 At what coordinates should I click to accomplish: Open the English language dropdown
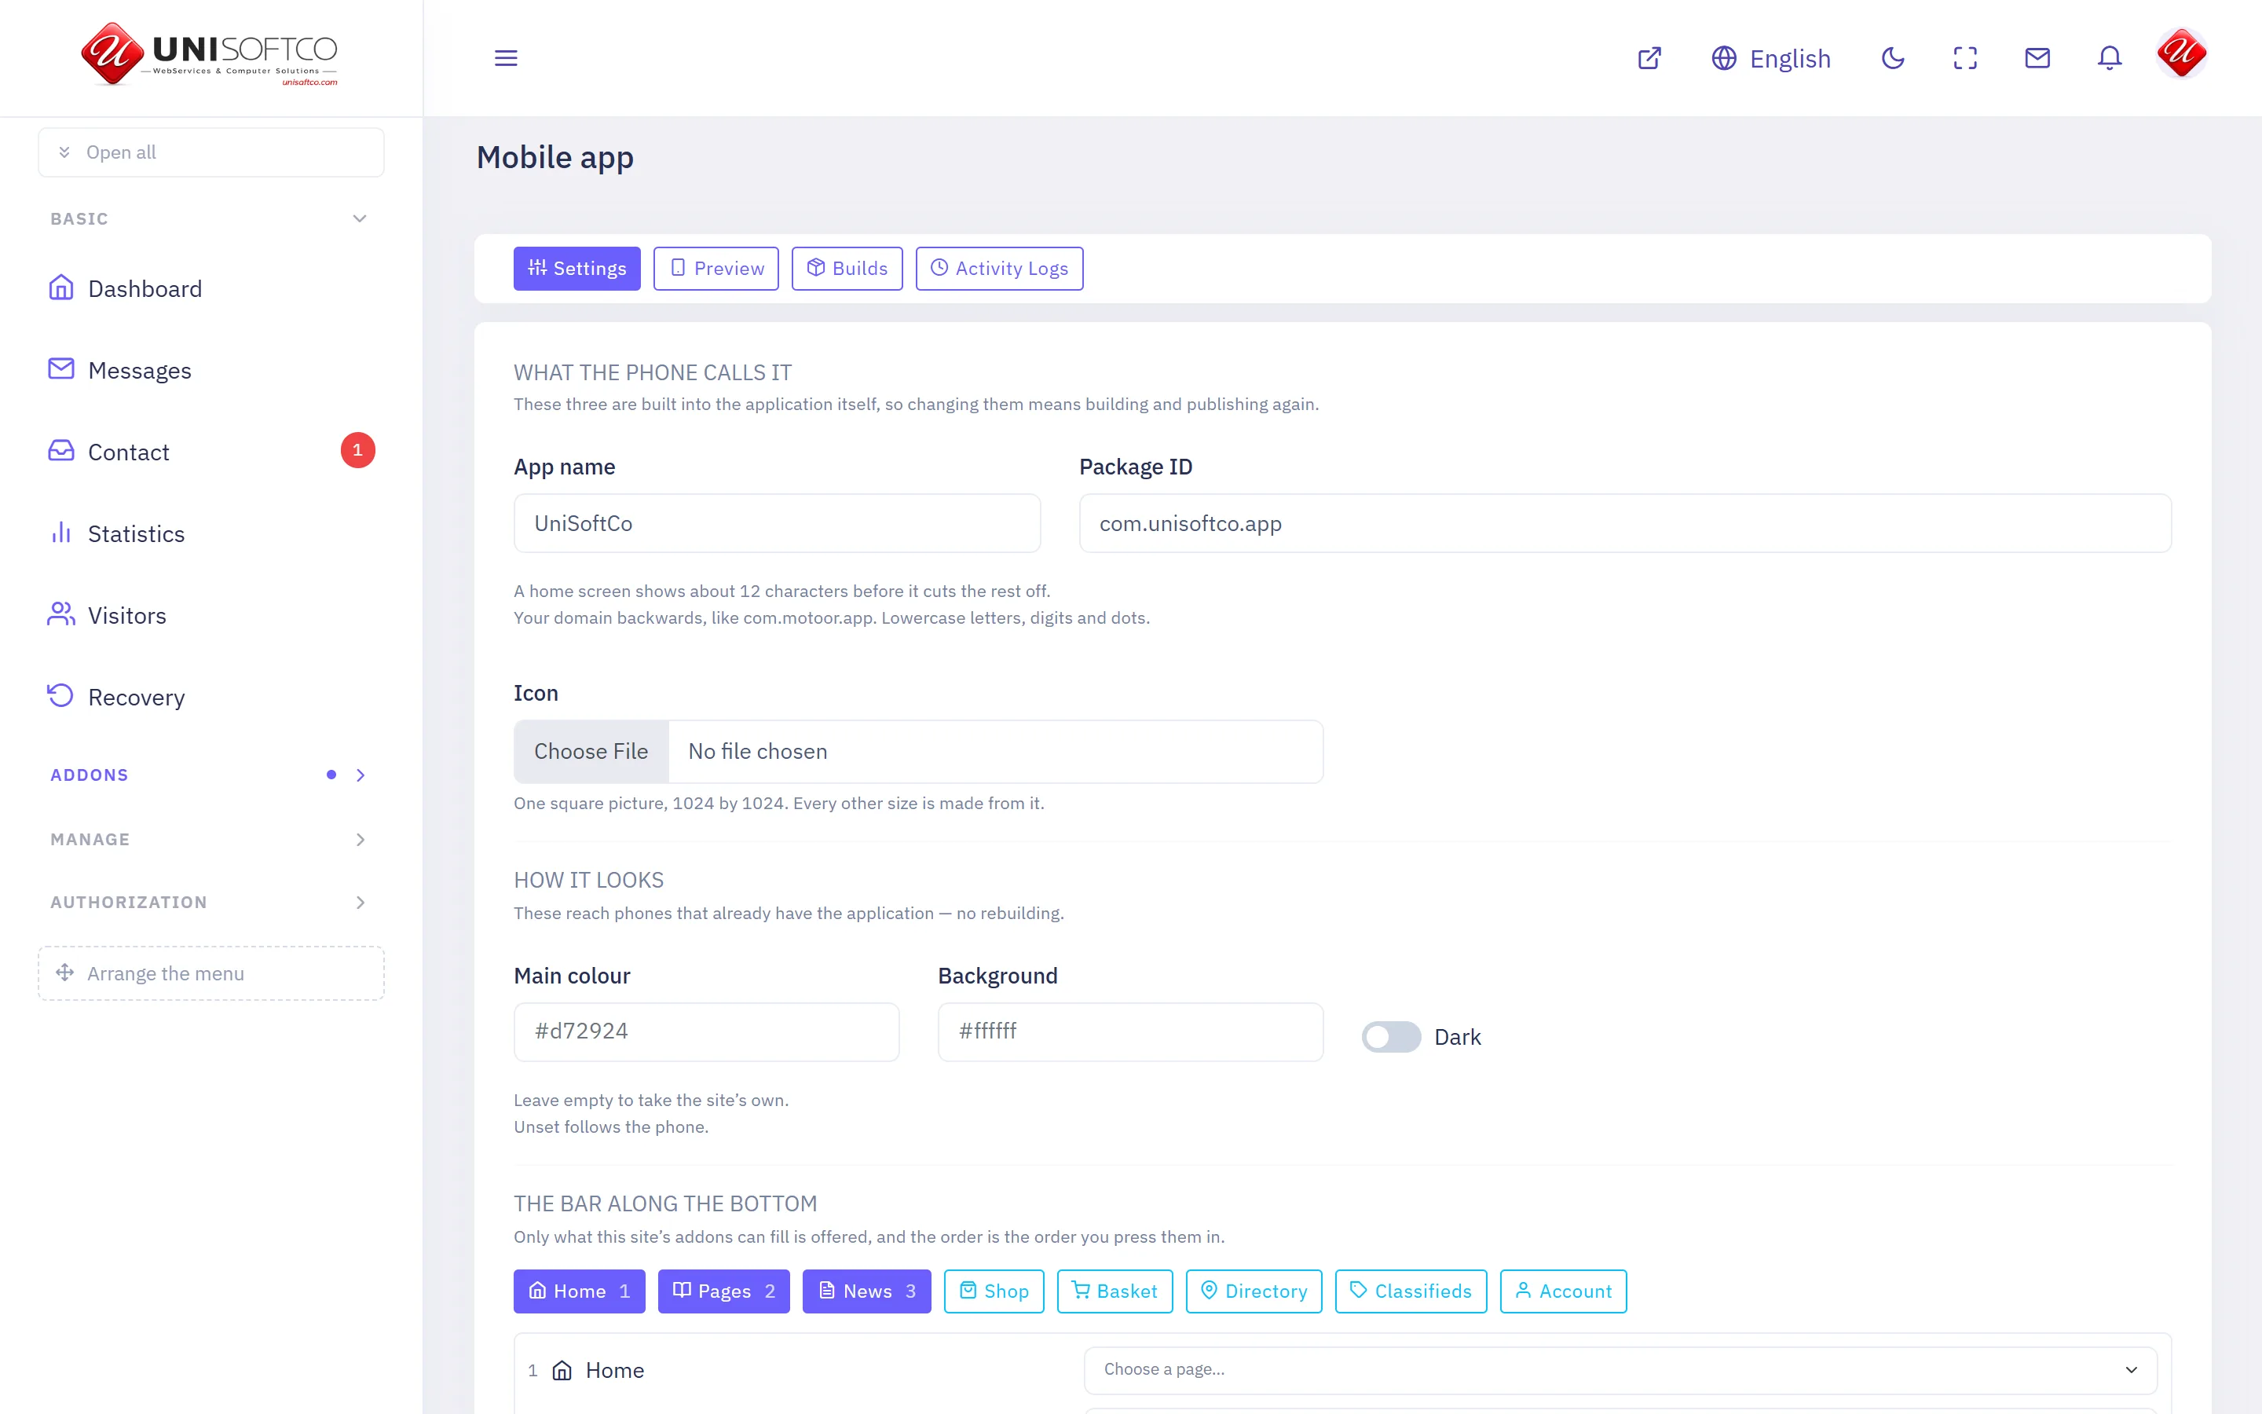(1770, 58)
